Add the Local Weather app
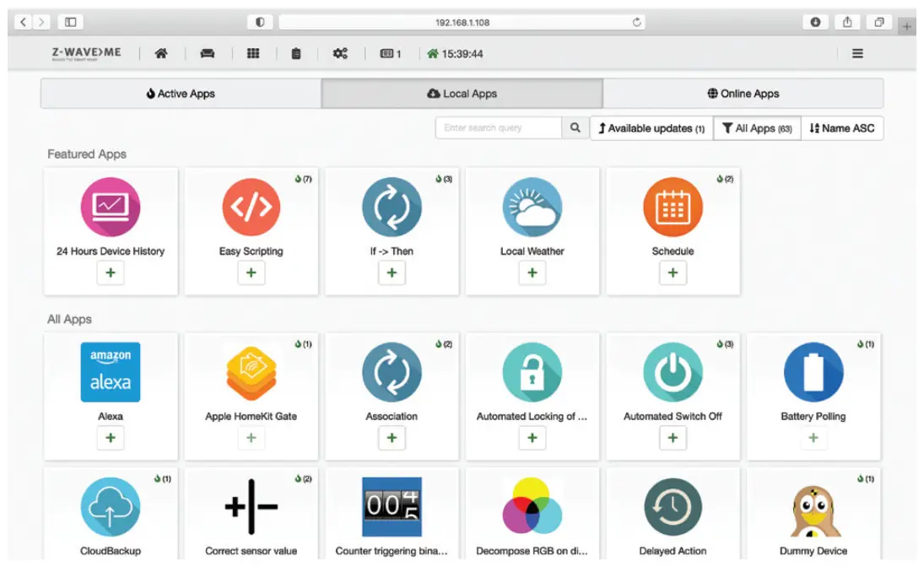This screenshot has width=924, height=572. [532, 273]
